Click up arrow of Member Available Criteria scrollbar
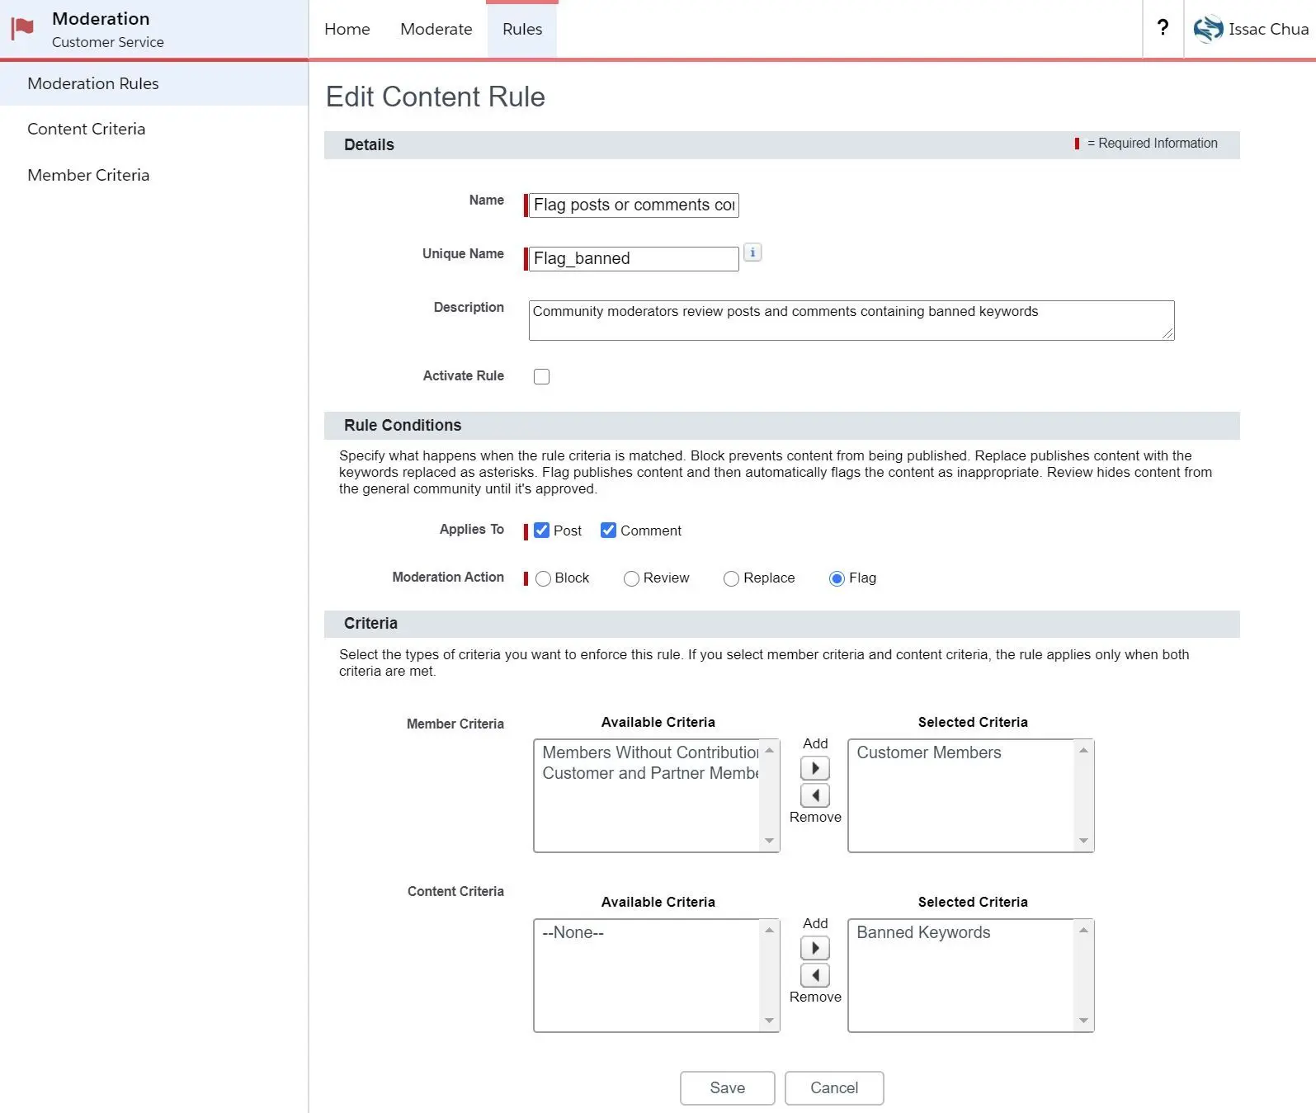1316x1113 pixels. pos(769,750)
